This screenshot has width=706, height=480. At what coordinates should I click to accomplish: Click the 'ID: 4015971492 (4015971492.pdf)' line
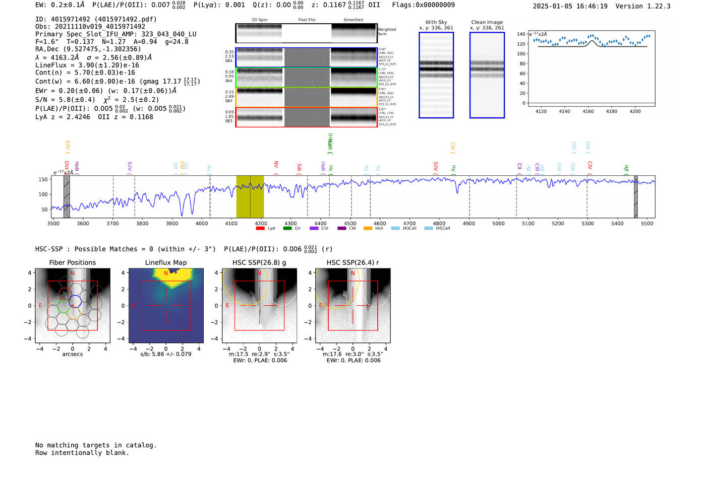pos(96,19)
